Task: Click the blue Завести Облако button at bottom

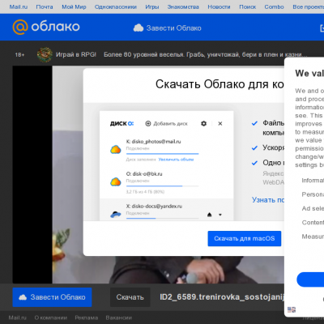Action: pos(52,297)
